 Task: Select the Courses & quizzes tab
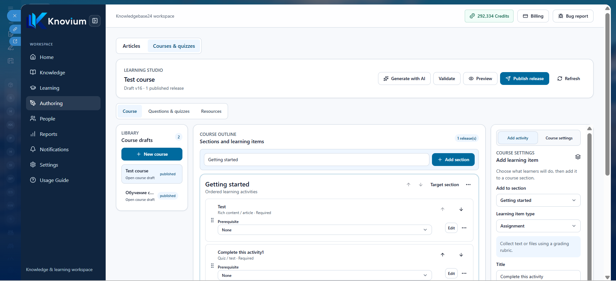coord(174,46)
